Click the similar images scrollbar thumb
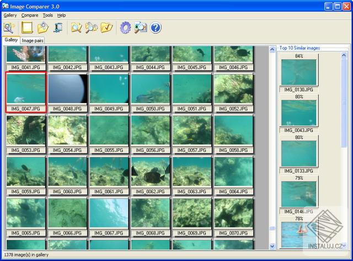 [344, 103]
